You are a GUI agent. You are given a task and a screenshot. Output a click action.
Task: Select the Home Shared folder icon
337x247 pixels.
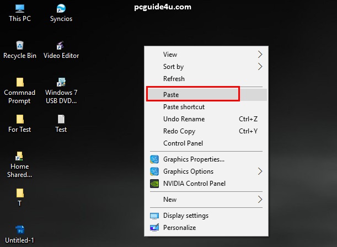click(20, 157)
